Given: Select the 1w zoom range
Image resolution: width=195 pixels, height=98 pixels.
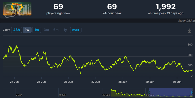Looking at the screenshot, I should click(27, 30).
